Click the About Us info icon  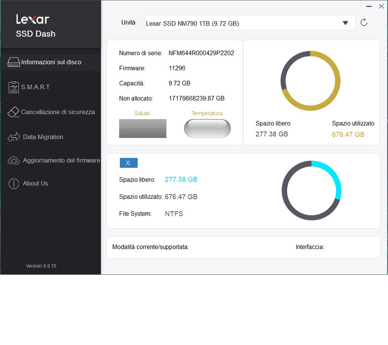(14, 184)
